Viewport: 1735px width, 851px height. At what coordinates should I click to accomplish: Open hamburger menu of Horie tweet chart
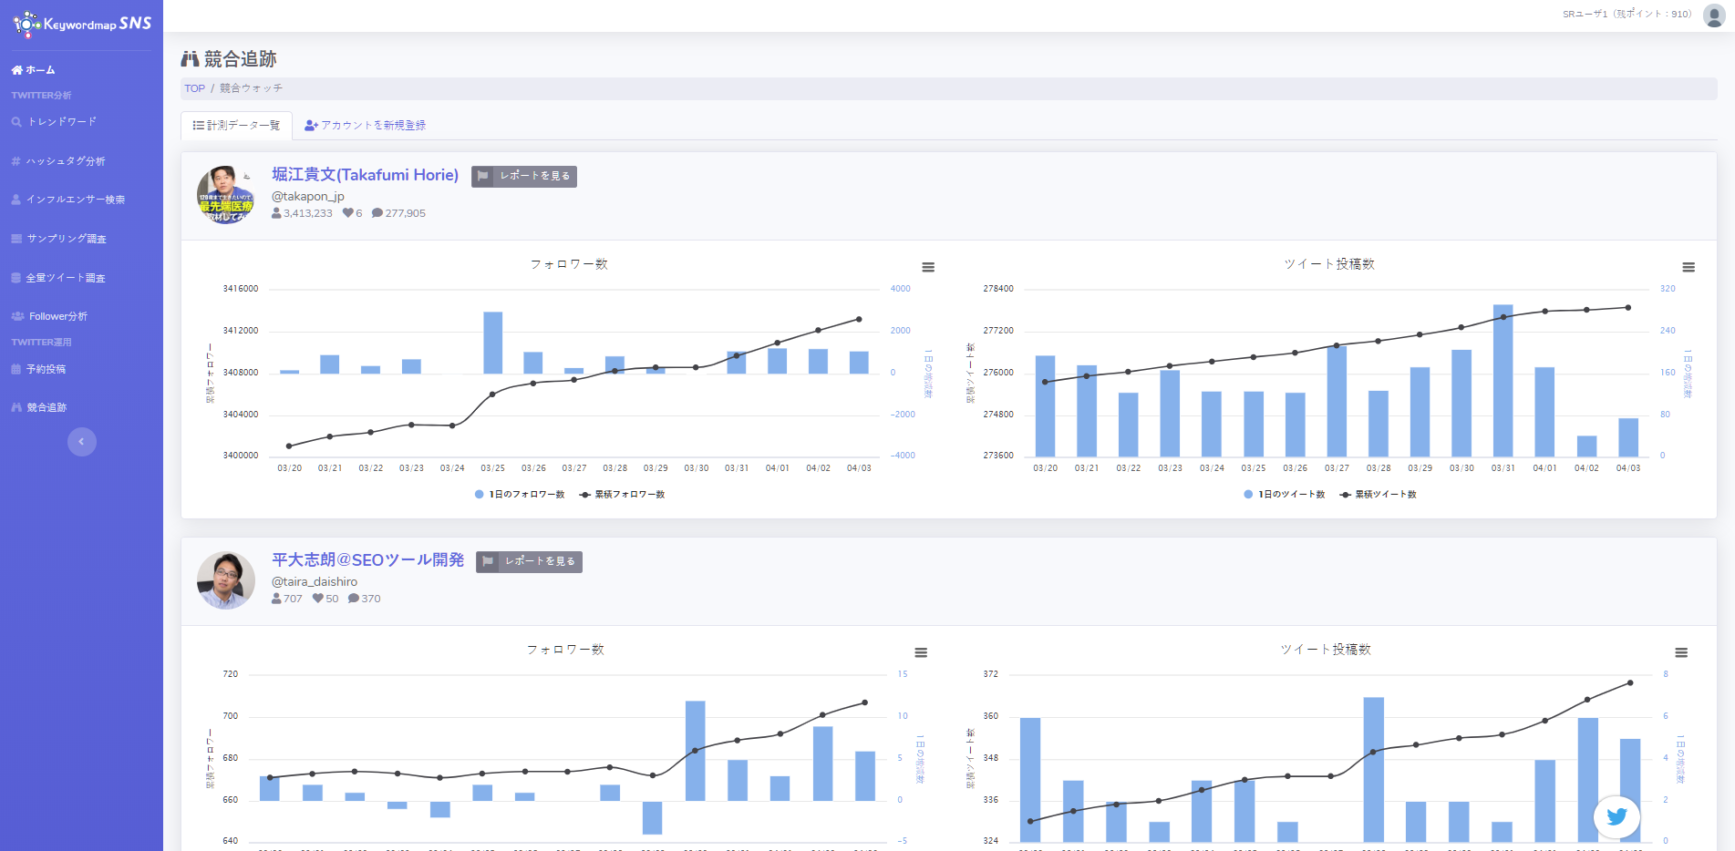[1689, 267]
